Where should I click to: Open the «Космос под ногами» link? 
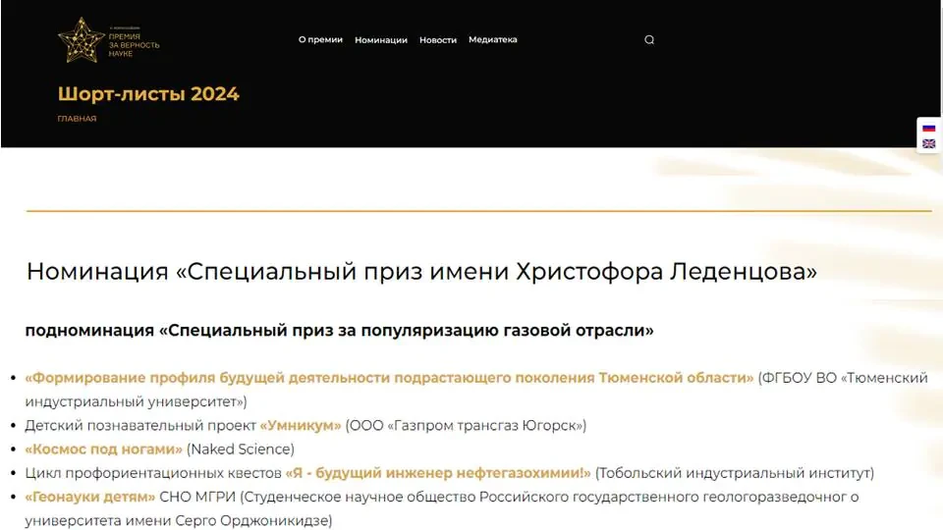[103, 450]
